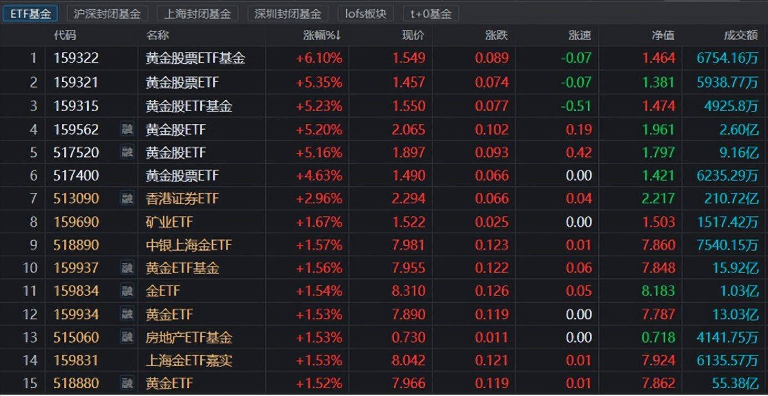Click the 融 icon on 房地产ETF基金 row
The height and width of the screenshot is (396, 768).
127,337
